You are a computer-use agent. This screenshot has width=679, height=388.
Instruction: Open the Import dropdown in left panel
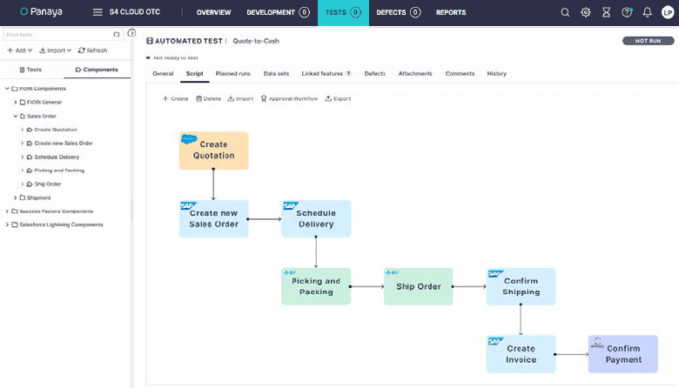55,50
